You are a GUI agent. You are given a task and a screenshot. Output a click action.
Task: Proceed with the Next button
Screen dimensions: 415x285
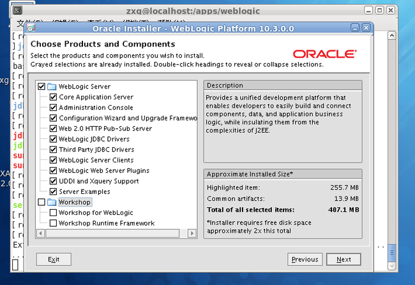coord(343,259)
